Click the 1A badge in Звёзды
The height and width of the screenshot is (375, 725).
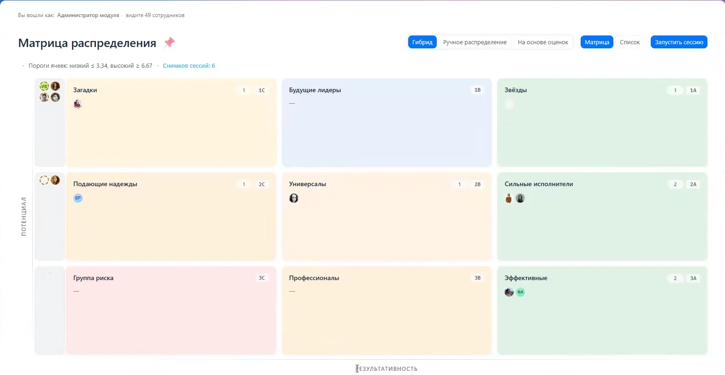693,90
